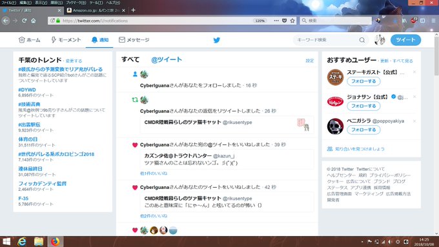
Task: Open trend #彼氏からの予測変換でリア充がバレる
Action: coord(61,69)
